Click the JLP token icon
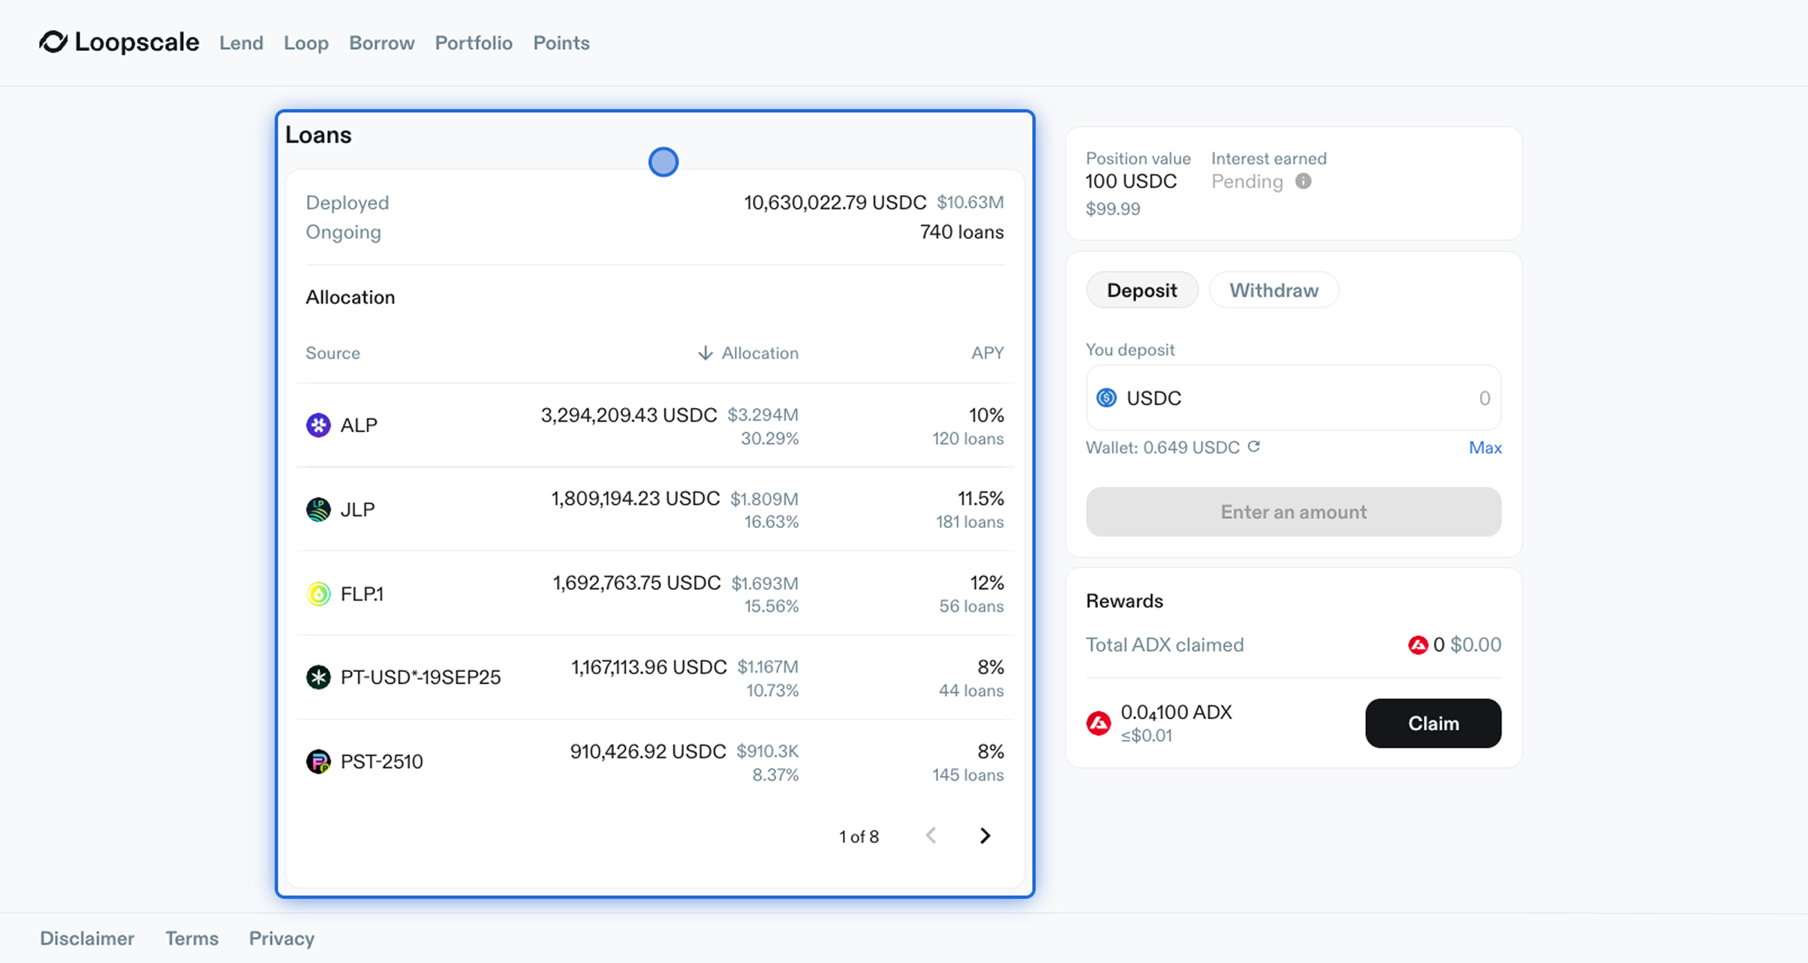Viewport: 1808px width, 963px height. [x=318, y=509]
